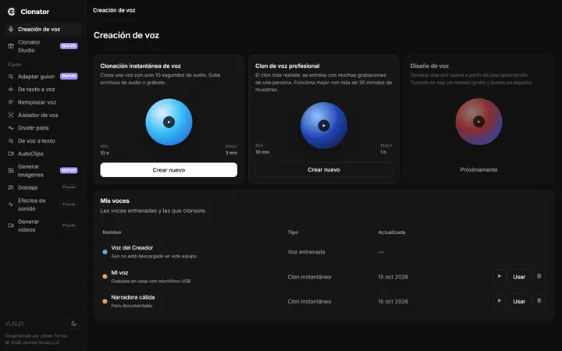Click the Generar imágenes icon
562x351 pixels.
point(11,171)
